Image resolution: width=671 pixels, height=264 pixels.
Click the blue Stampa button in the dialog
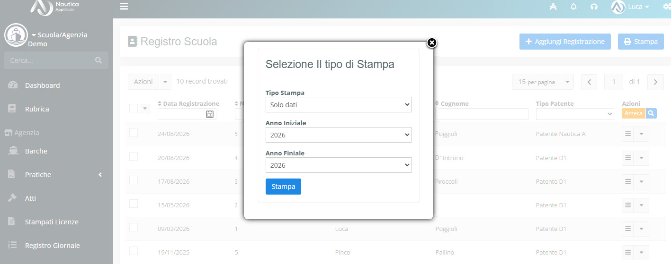point(283,187)
